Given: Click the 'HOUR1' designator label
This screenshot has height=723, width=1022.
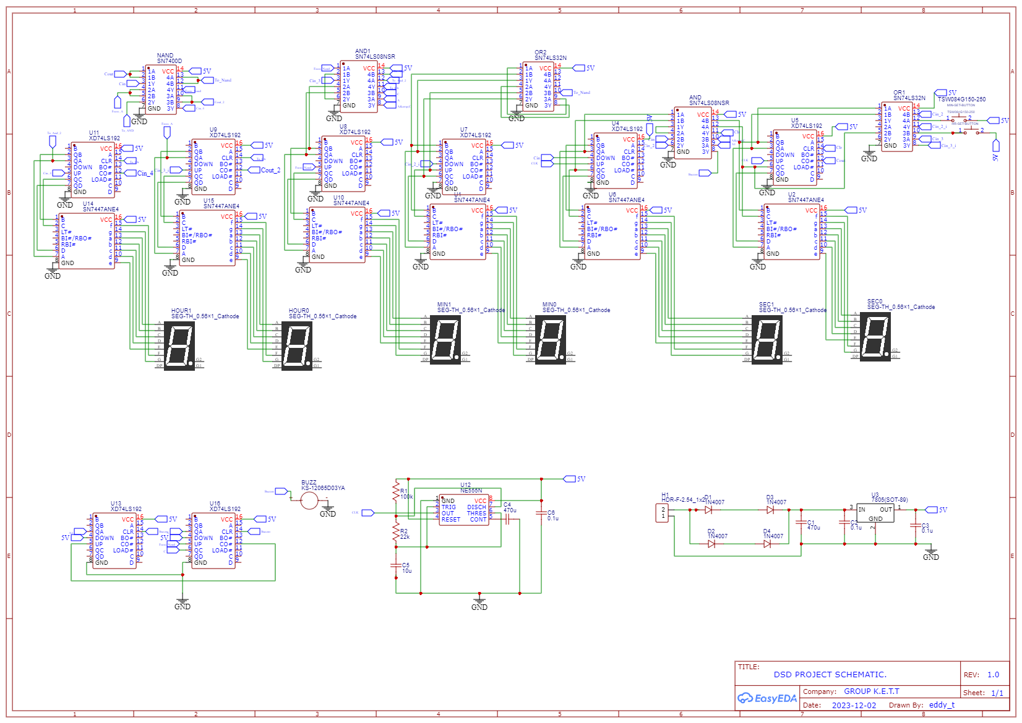Looking at the screenshot, I should click(181, 311).
